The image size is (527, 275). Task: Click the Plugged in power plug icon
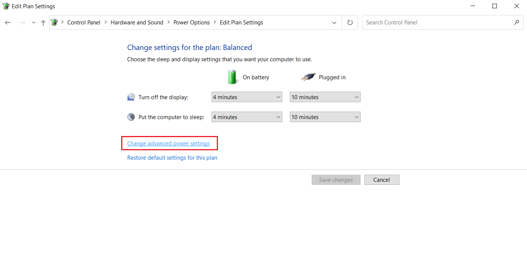308,77
